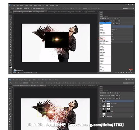
Task: Select the Gradient tool in upper window
Action: (11, 42)
